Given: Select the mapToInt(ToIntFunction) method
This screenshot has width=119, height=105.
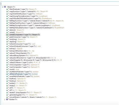Looking at the screenshot, I should click(x=26, y=14).
